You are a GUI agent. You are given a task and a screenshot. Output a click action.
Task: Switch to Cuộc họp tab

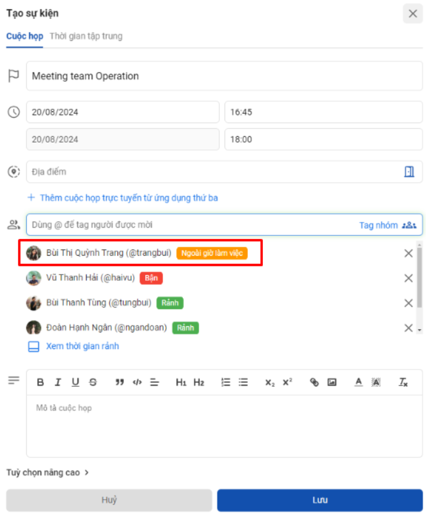click(24, 36)
